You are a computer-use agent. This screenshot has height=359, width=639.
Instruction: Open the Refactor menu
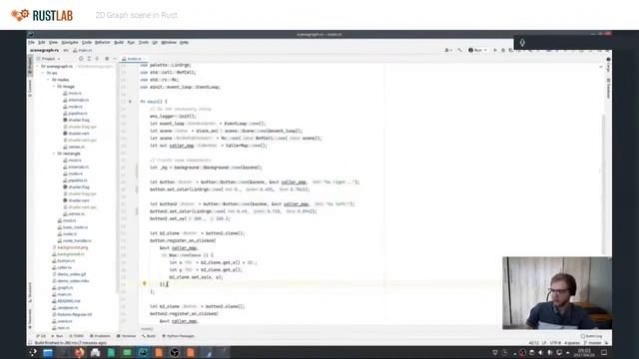(102, 42)
